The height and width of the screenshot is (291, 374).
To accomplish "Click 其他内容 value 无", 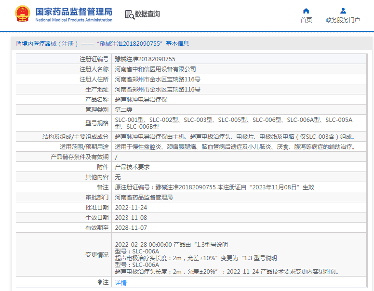I will [118, 177].
